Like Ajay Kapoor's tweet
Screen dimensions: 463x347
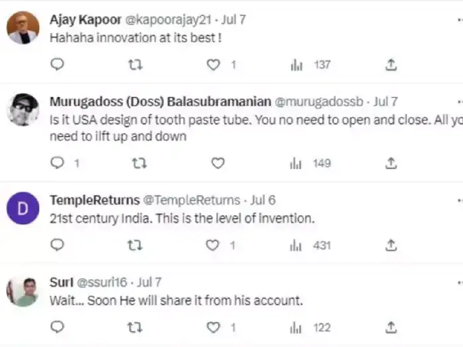(x=213, y=65)
